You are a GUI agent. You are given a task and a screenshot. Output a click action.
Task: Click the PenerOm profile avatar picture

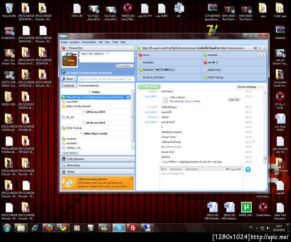(x=70, y=60)
